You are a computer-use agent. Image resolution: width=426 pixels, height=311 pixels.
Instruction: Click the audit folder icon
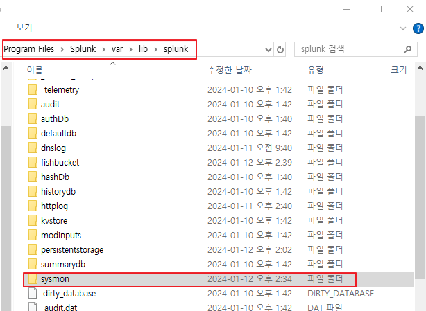[33, 104]
